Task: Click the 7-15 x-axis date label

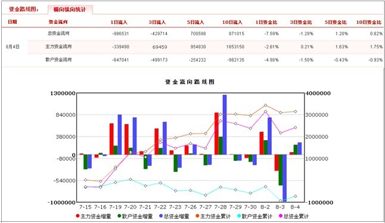Action: [85, 207]
